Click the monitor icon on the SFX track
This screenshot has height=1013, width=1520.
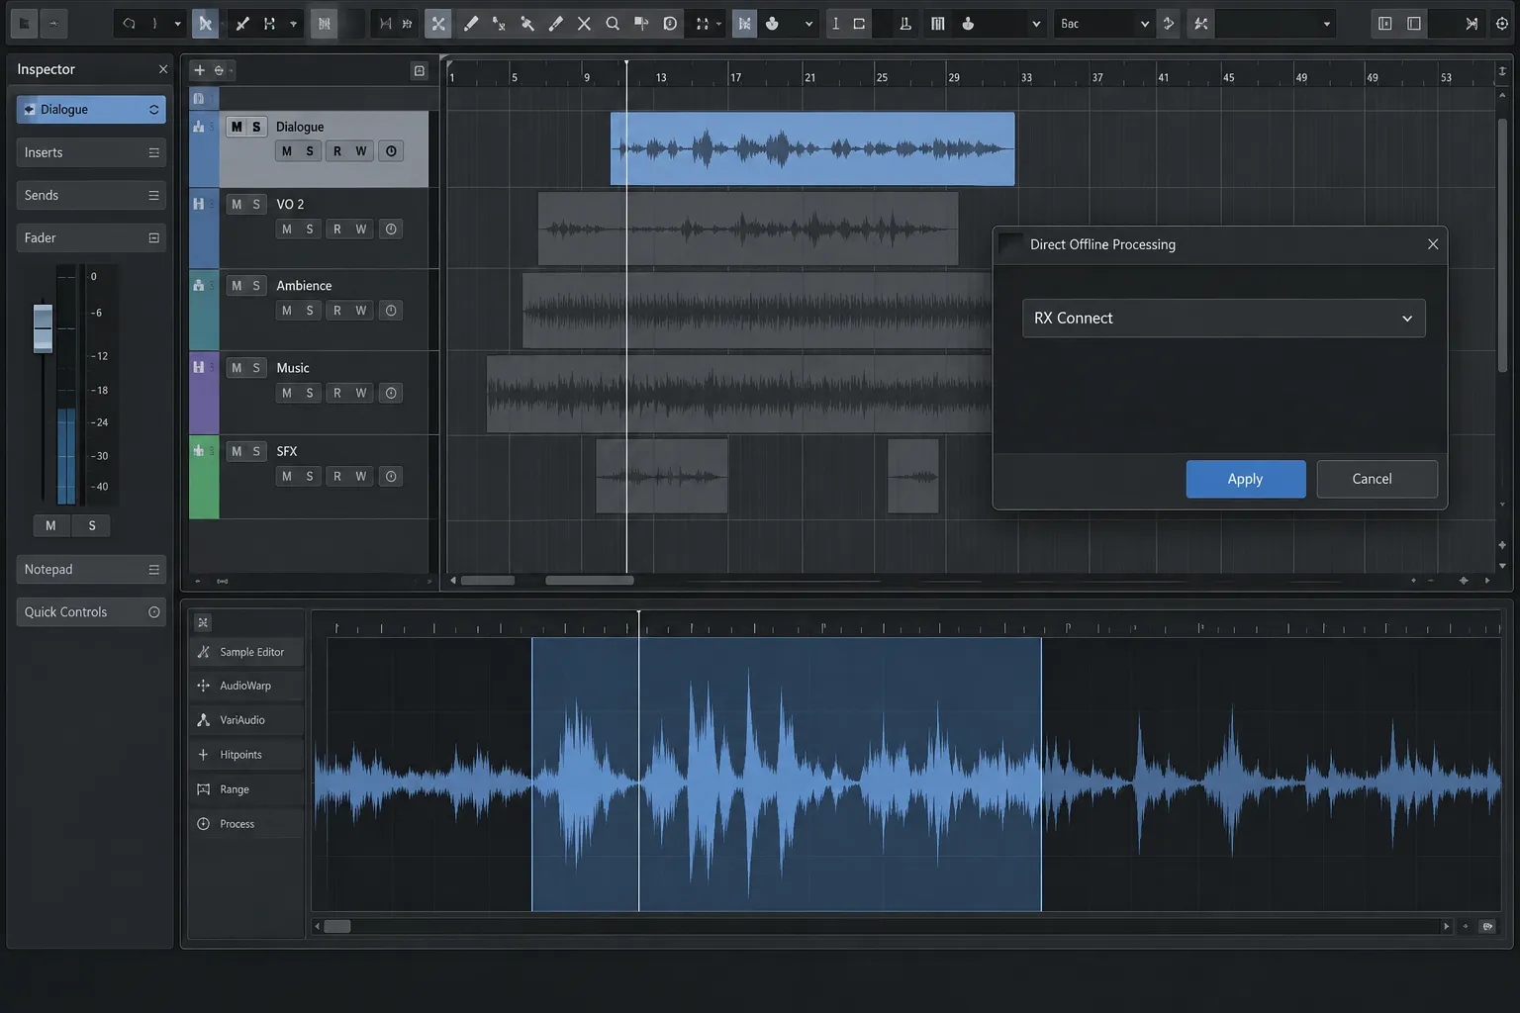click(391, 477)
